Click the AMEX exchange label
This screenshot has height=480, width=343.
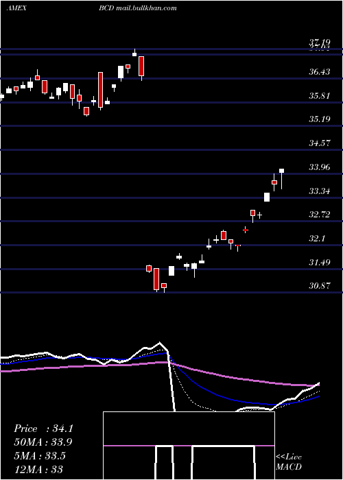(x=16, y=8)
